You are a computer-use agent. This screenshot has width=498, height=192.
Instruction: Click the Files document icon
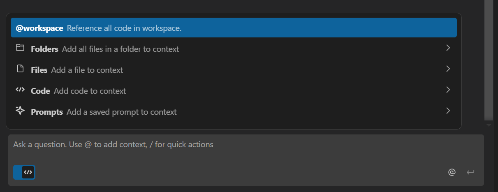[x=20, y=69]
